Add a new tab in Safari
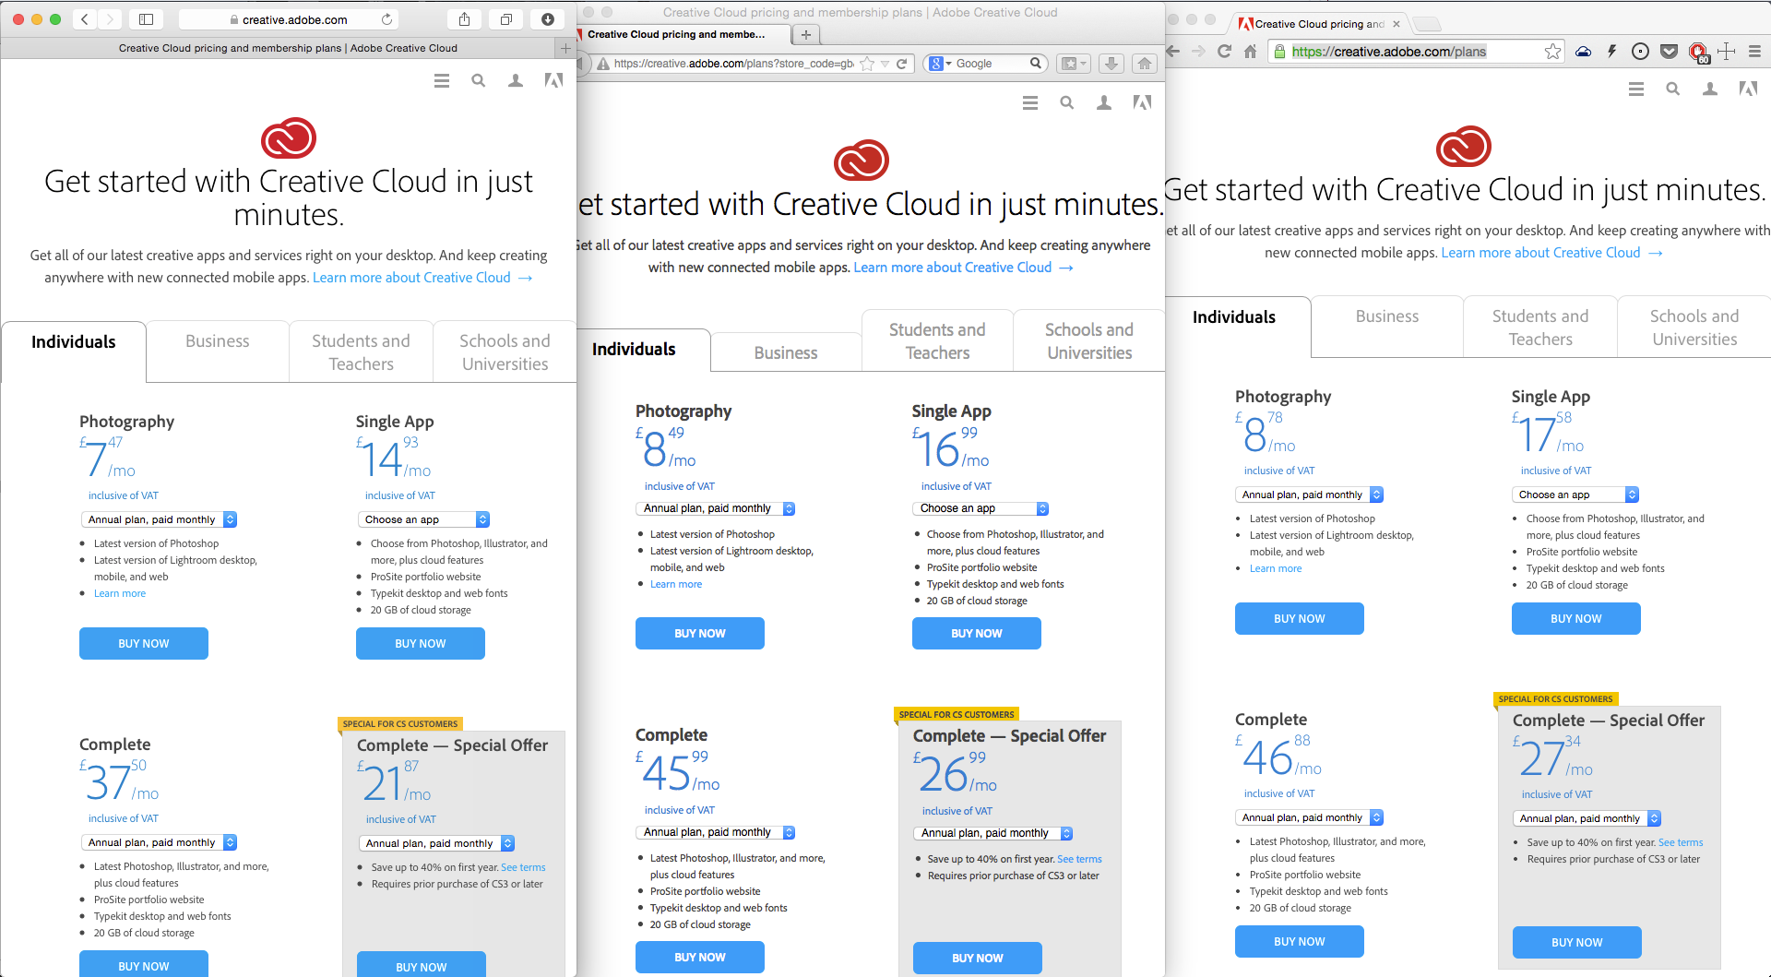 click(x=565, y=48)
